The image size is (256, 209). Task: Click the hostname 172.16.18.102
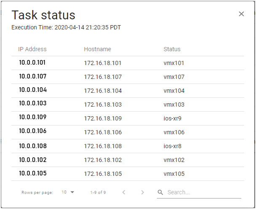click(x=103, y=160)
